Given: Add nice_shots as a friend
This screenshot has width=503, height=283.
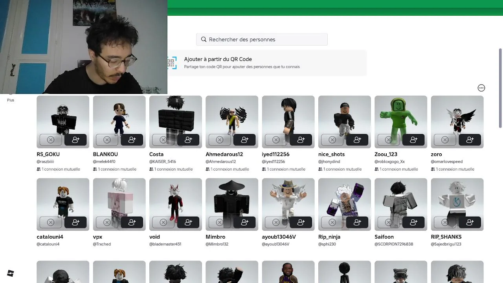Looking at the screenshot, I should pyautogui.click(x=357, y=140).
